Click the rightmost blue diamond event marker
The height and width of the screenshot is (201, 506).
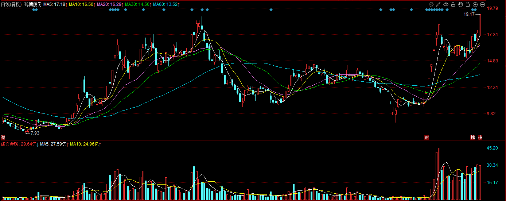(x=475, y=10)
